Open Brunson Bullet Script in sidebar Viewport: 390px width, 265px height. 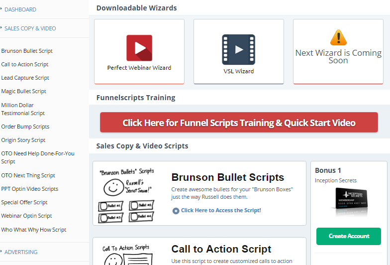click(x=27, y=51)
